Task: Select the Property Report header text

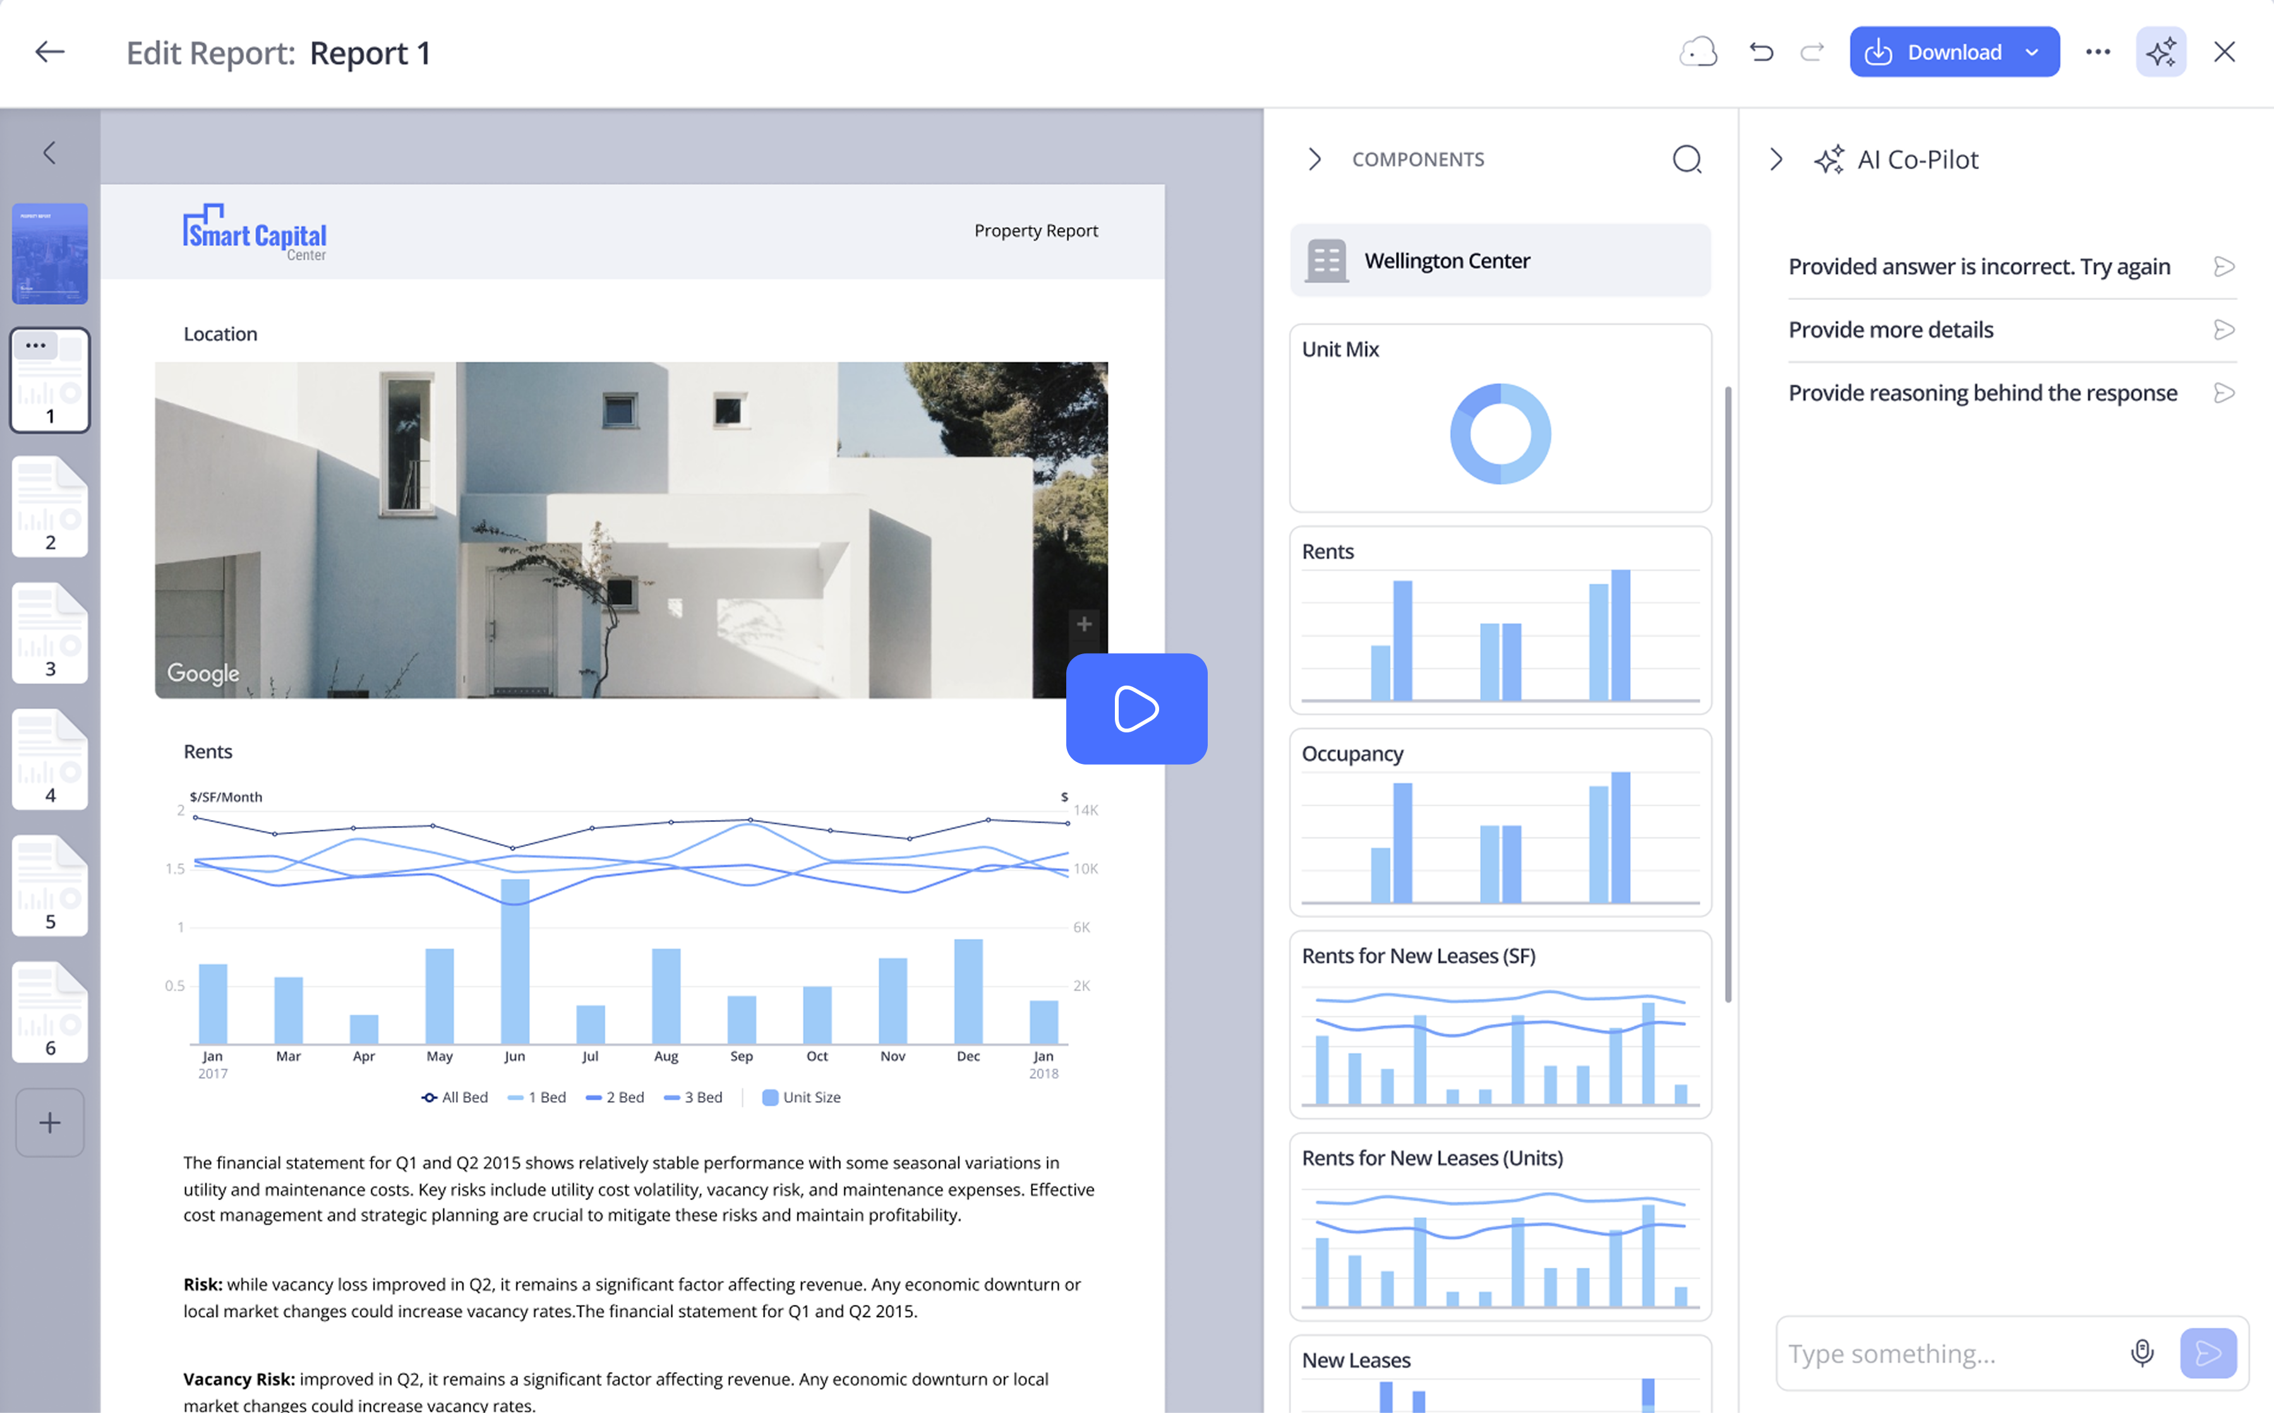Action: coord(1035,231)
